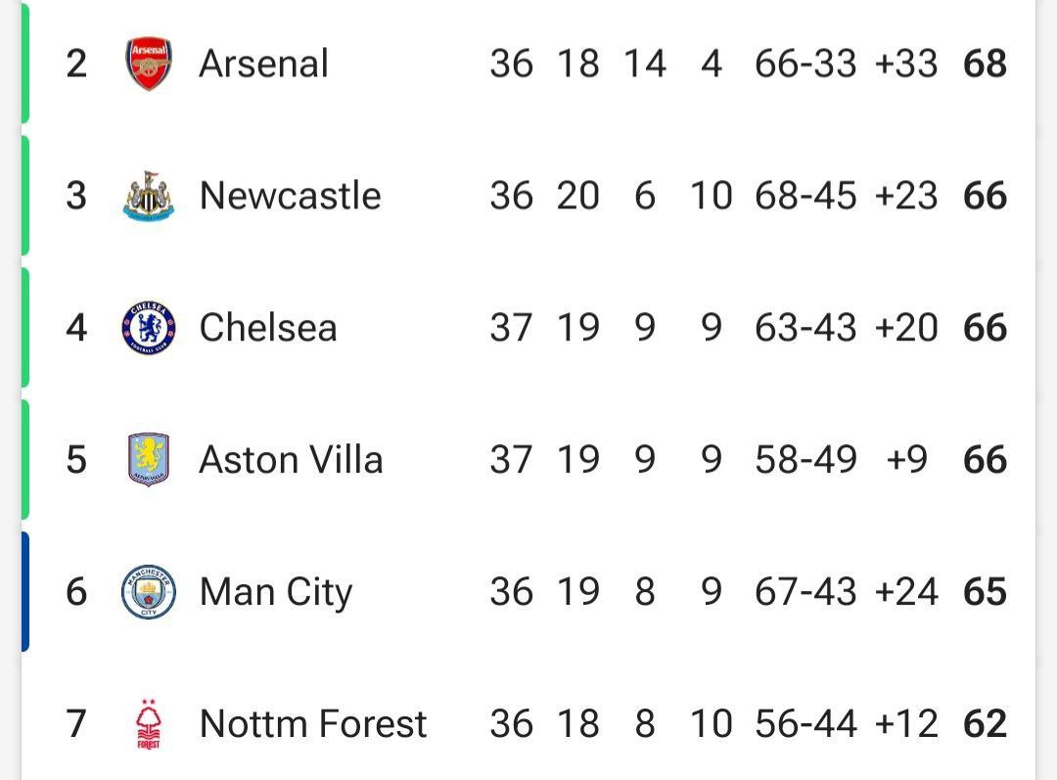Click the Nottm Forest tree logo
The image size is (1057, 780).
(149, 724)
